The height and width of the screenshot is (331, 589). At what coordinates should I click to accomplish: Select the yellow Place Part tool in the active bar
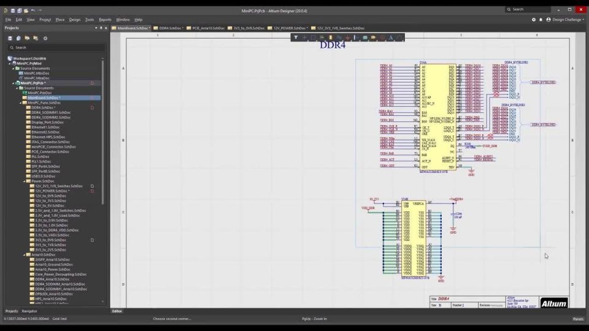coord(331,37)
